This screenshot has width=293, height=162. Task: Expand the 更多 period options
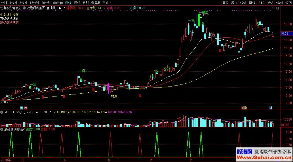107,3
